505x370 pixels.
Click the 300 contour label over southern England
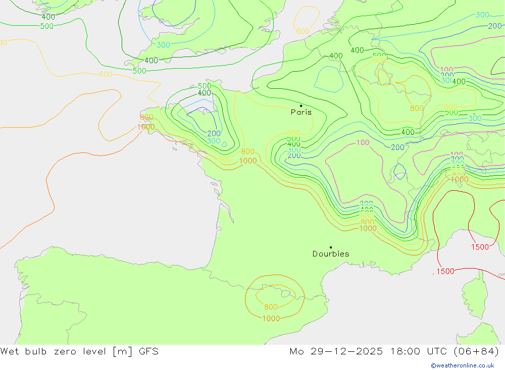click(163, 45)
